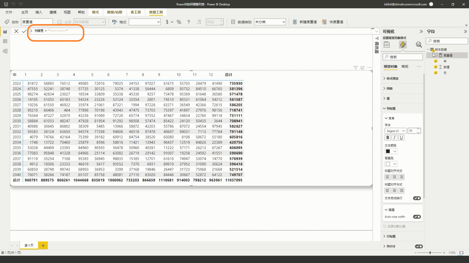469x263 pixels.
Task: Apply Italic to column header text
Action: (x=394, y=138)
